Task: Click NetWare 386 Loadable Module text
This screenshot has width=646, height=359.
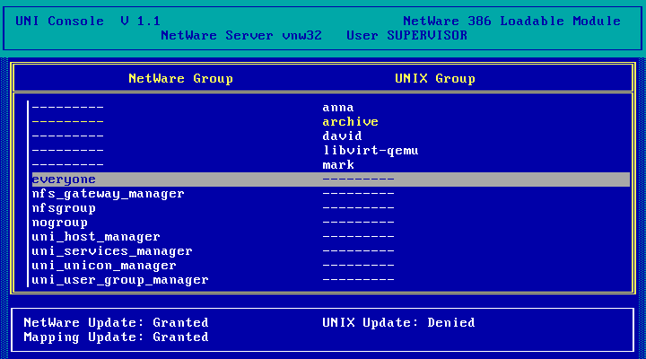Action: pos(512,21)
